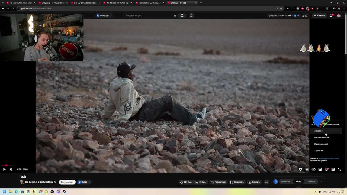This screenshot has width=347, height=195.
Task: Start voice search with the microphone
Action: point(191,15)
